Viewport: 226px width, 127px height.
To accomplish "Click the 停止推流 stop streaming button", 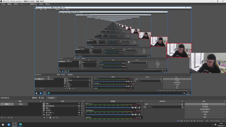I will point(205,104).
